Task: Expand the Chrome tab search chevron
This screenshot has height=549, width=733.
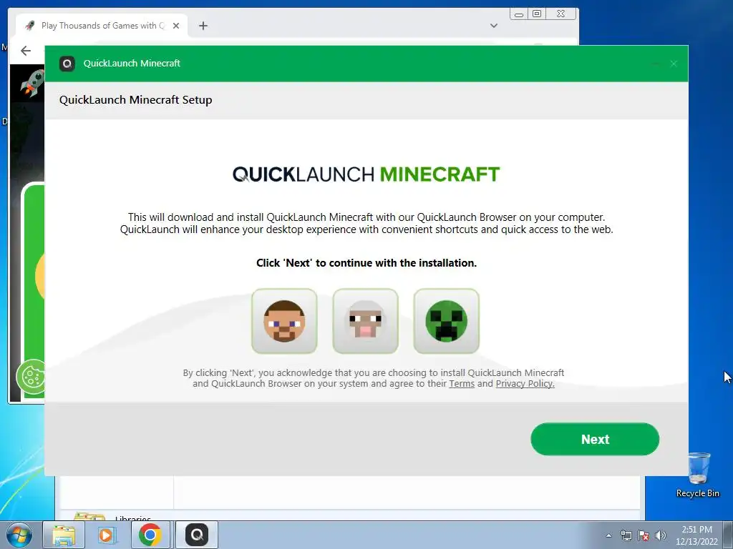Action: point(494,26)
